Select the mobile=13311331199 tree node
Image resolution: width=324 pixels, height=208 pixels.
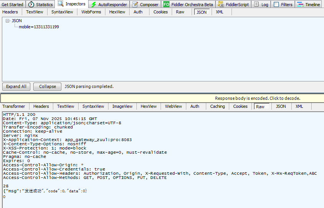(x=39, y=27)
